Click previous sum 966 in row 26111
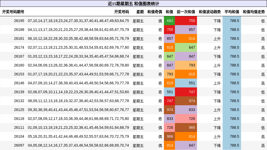Image resolution: width=267 pixels, height=150 pixels. 186,127
